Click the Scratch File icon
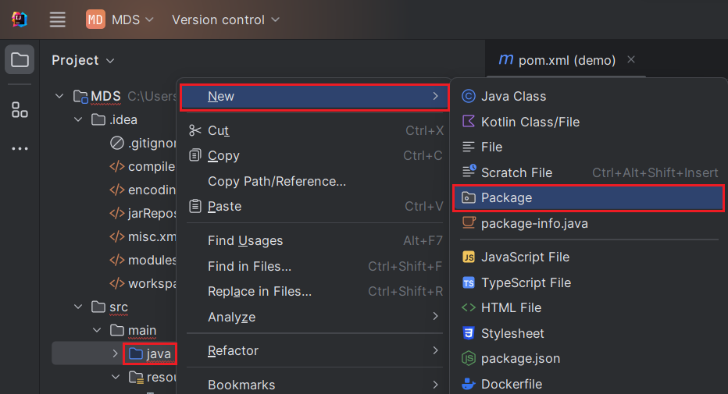The height and width of the screenshot is (394, 728). coord(469,172)
